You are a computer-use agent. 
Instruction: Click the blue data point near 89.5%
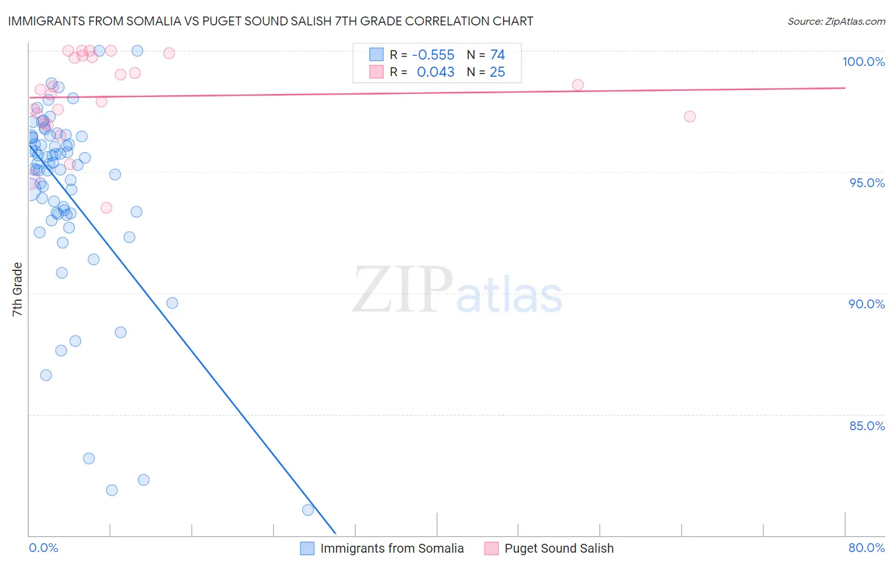point(172,303)
